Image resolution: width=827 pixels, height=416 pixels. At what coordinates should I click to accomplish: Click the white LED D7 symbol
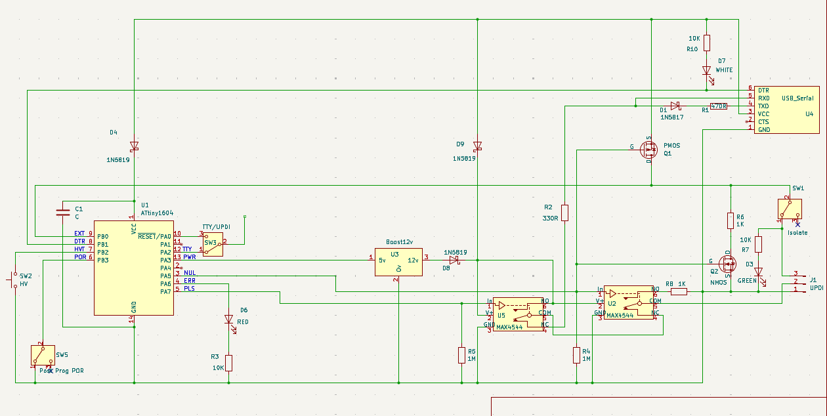[706, 70]
